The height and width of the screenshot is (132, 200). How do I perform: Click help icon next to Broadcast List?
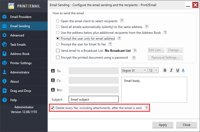point(135,50)
